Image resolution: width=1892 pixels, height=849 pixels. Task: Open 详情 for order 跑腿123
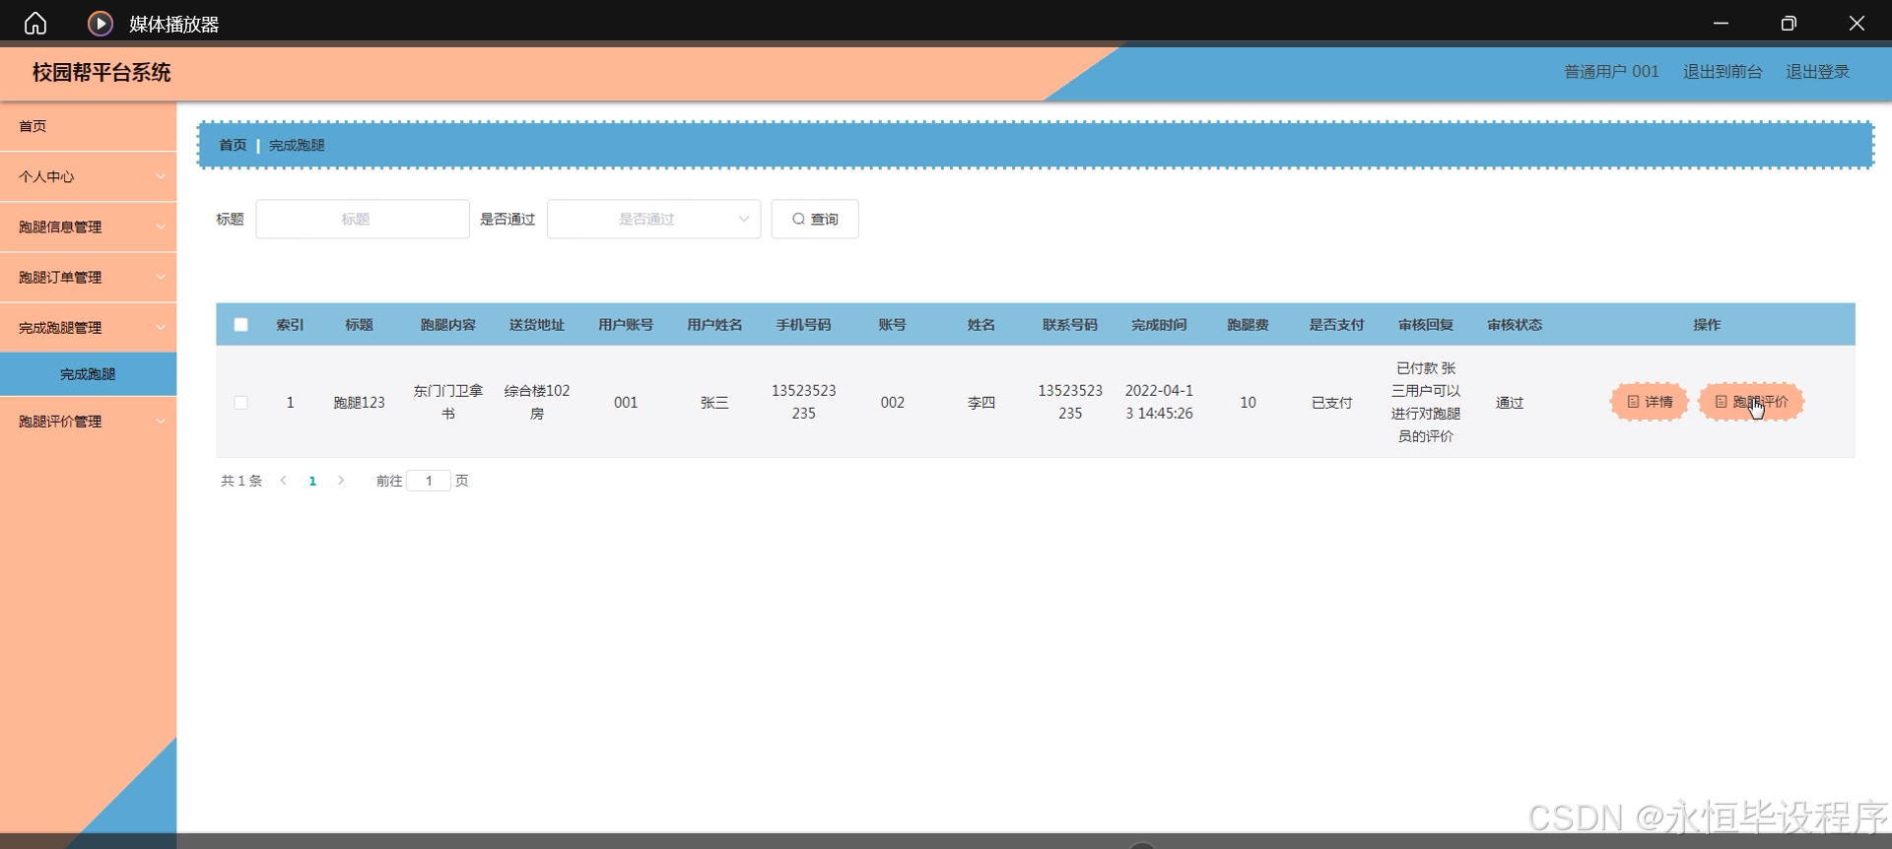(1650, 402)
